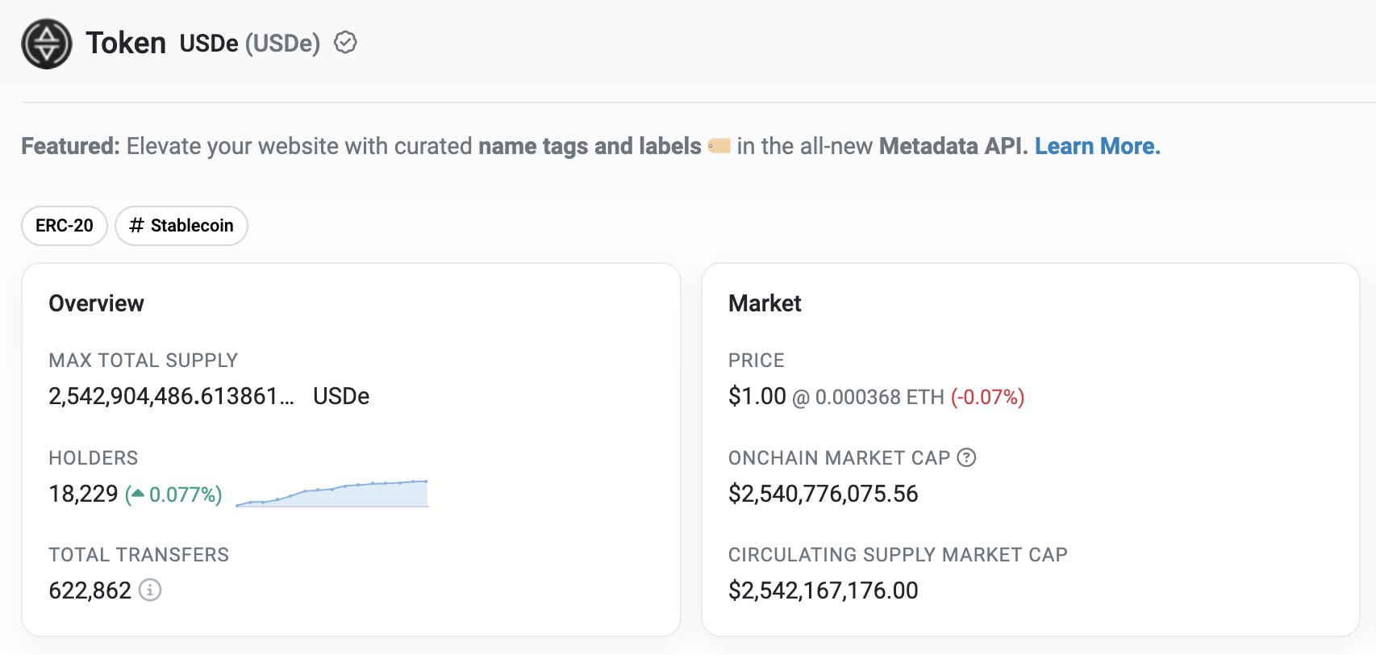Click the USDe token logo icon
This screenshot has height=655, width=1376.
tap(47, 44)
